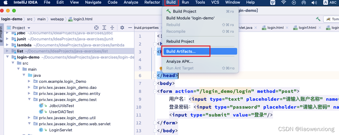Open the Navigate menu
Screen dimensions: 339x135
coord(93,3)
